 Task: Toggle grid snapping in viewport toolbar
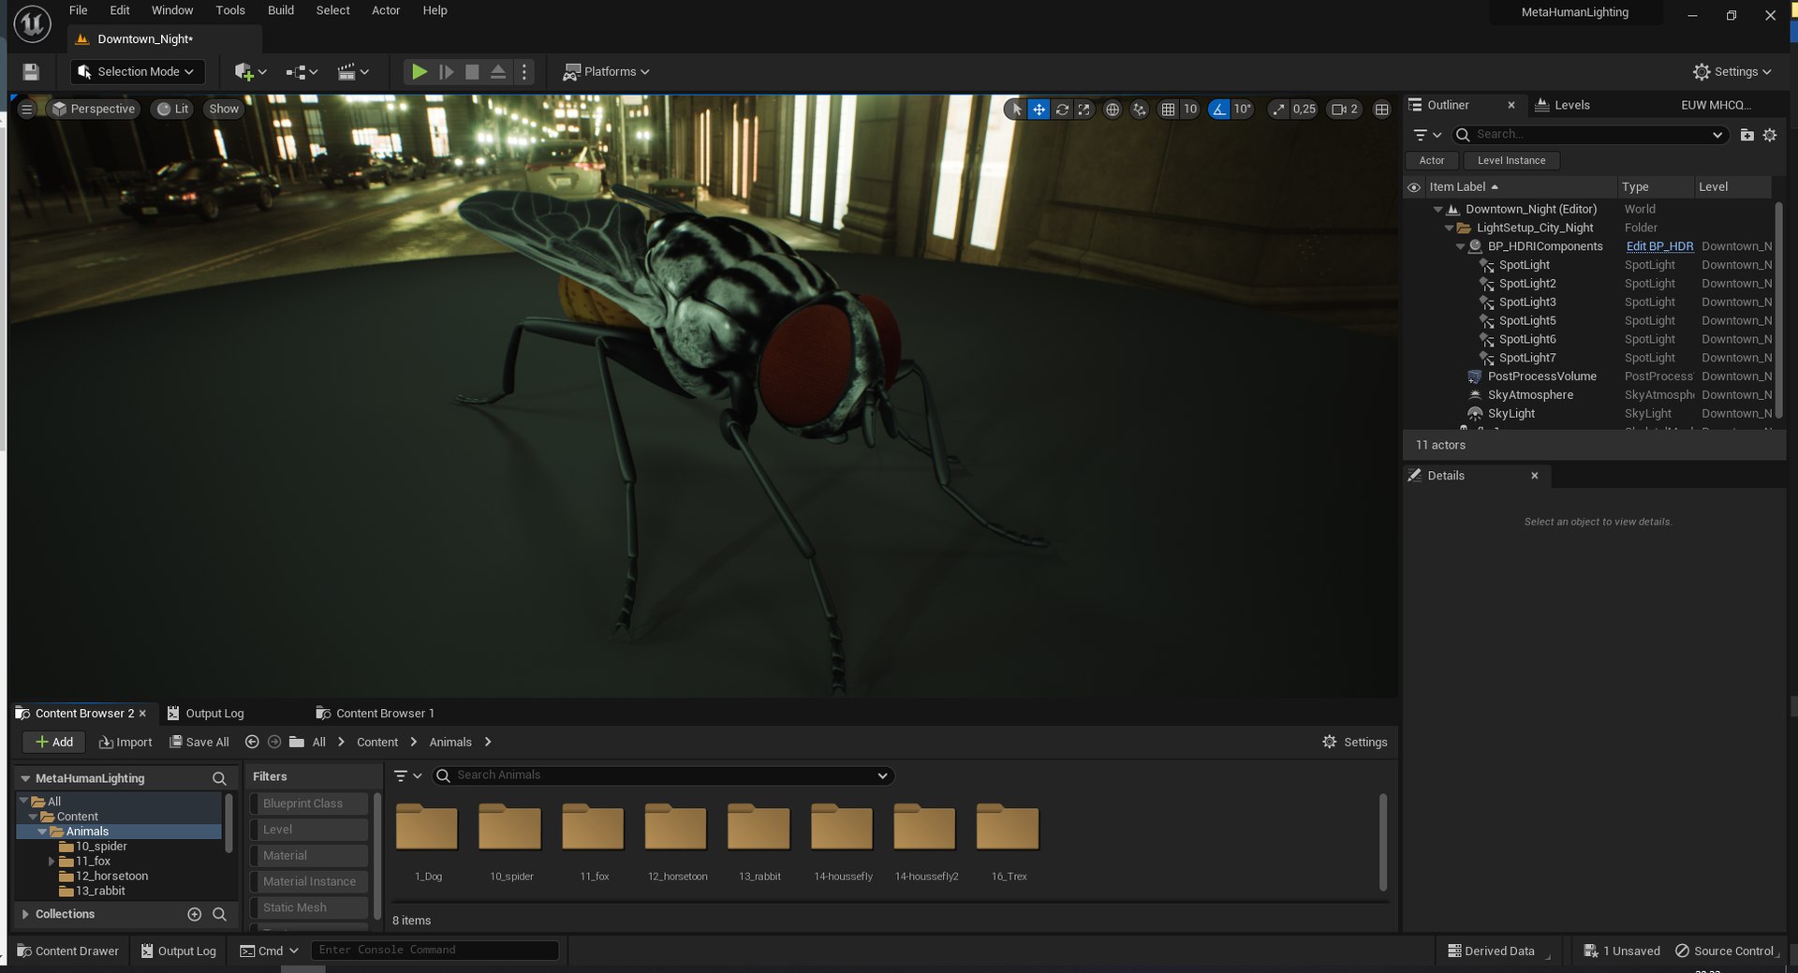click(1168, 110)
